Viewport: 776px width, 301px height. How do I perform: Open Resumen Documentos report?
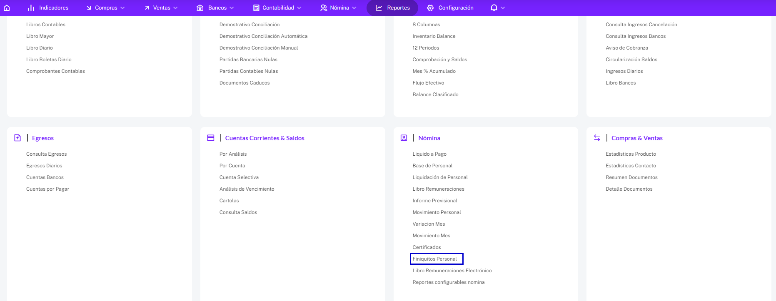631,177
